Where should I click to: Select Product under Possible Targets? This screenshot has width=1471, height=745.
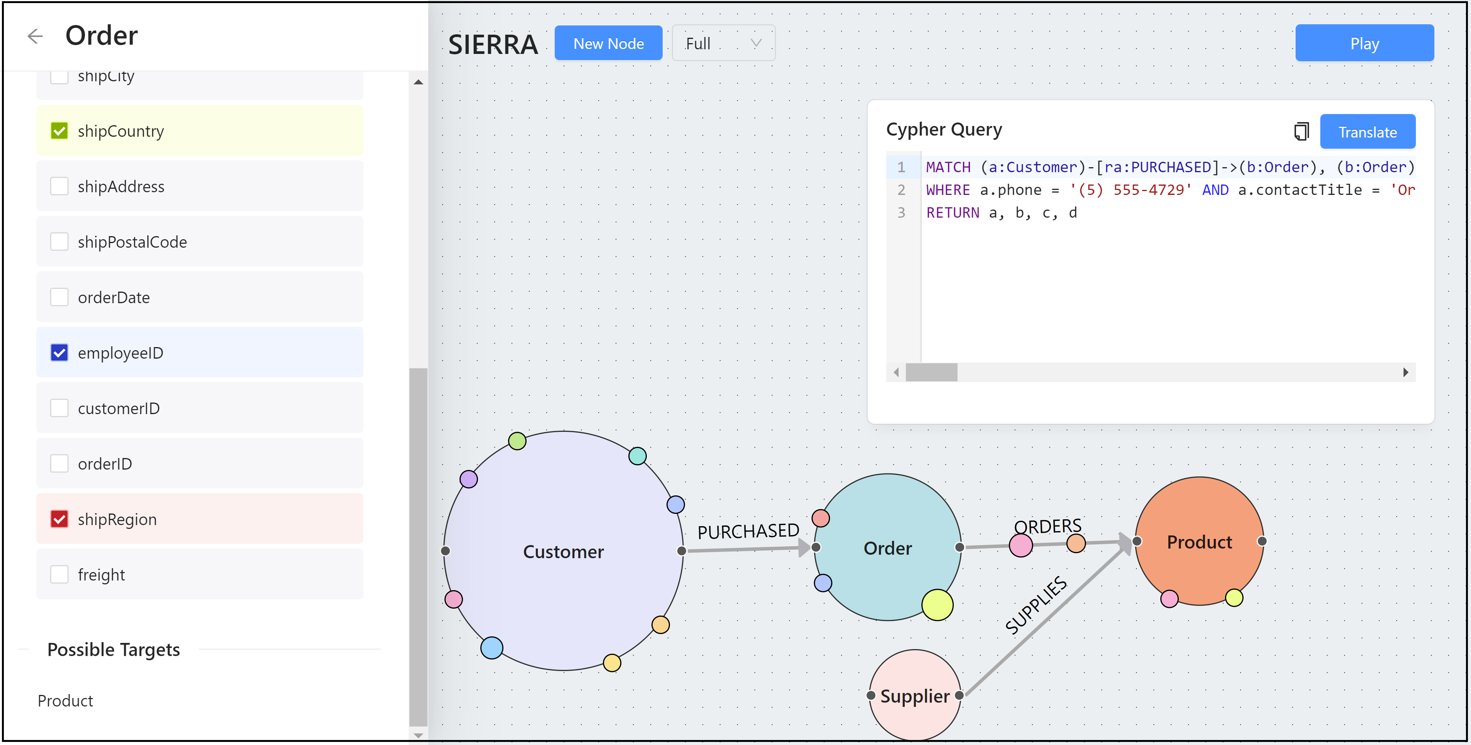[x=65, y=700]
